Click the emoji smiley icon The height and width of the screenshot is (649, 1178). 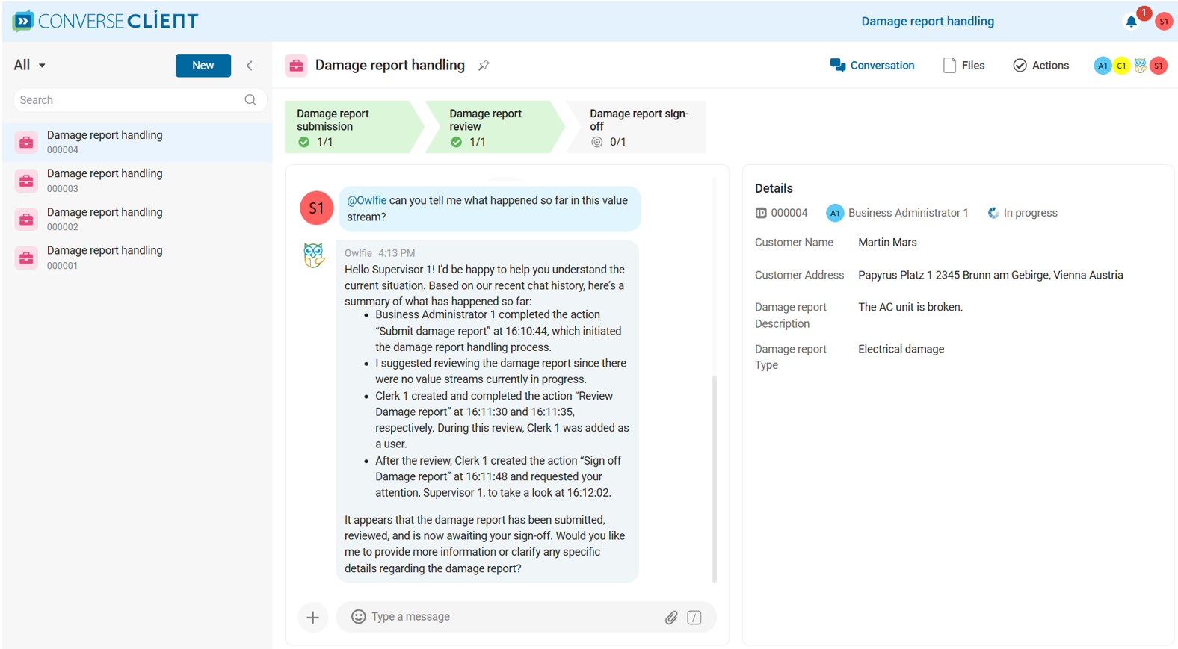coord(359,616)
